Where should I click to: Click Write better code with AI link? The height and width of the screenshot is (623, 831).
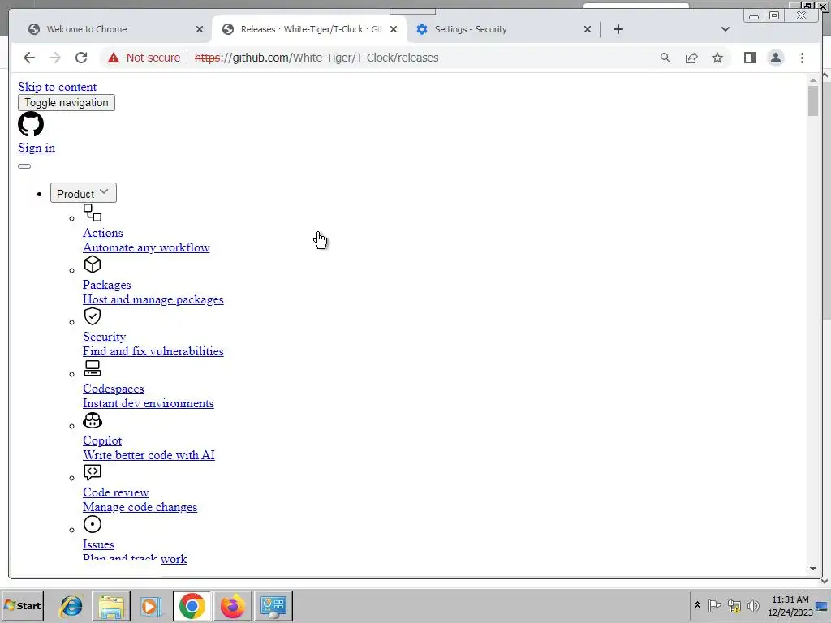pyautogui.click(x=149, y=455)
